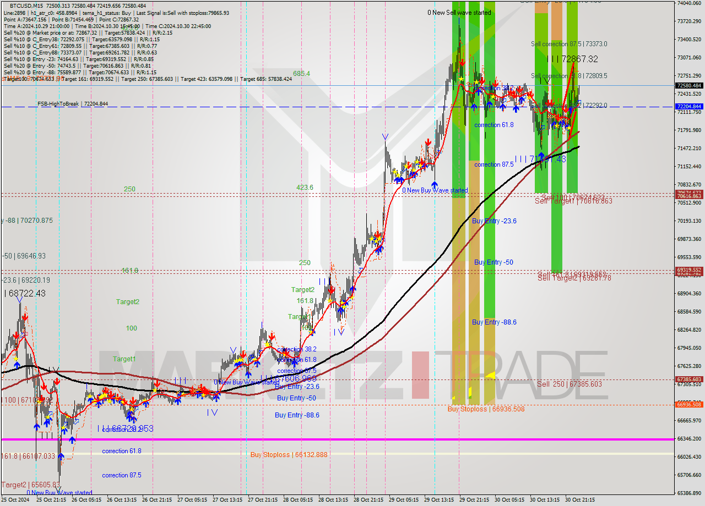Select the 'Last Signal is:Sell with stoploss' info line
This screenshot has height=506, width=705.
[182, 13]
